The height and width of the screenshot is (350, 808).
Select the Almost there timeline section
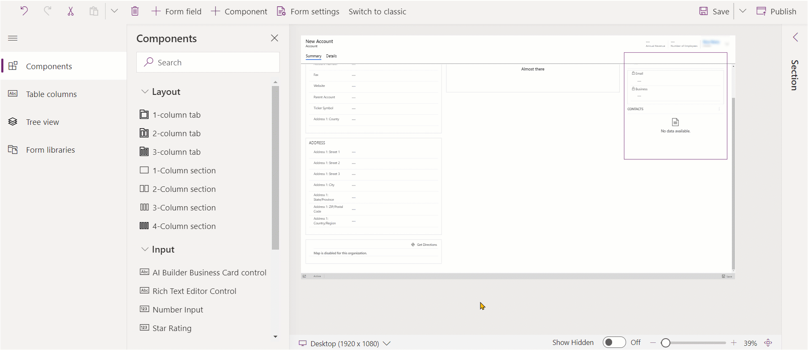pyautogui.click(x=533, y=78)
